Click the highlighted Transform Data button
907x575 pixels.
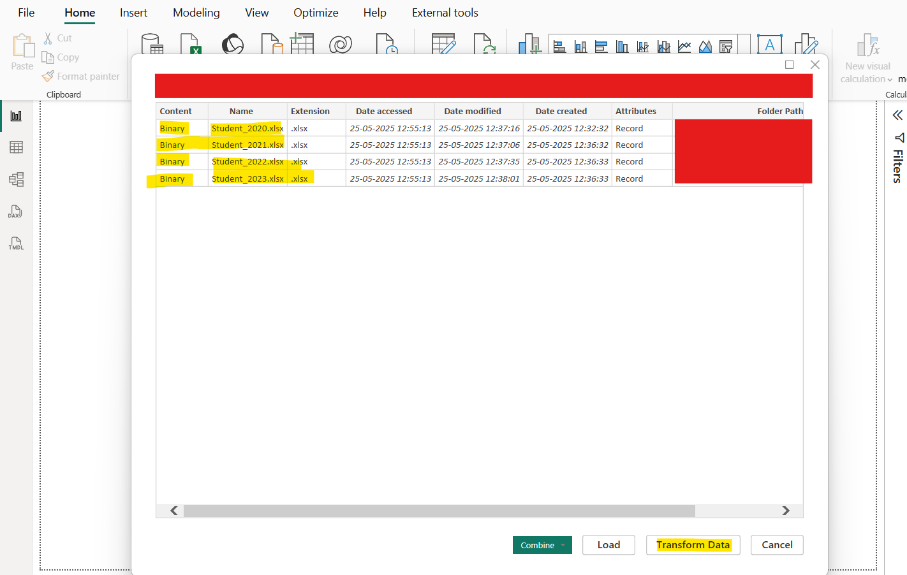[693, 545]
